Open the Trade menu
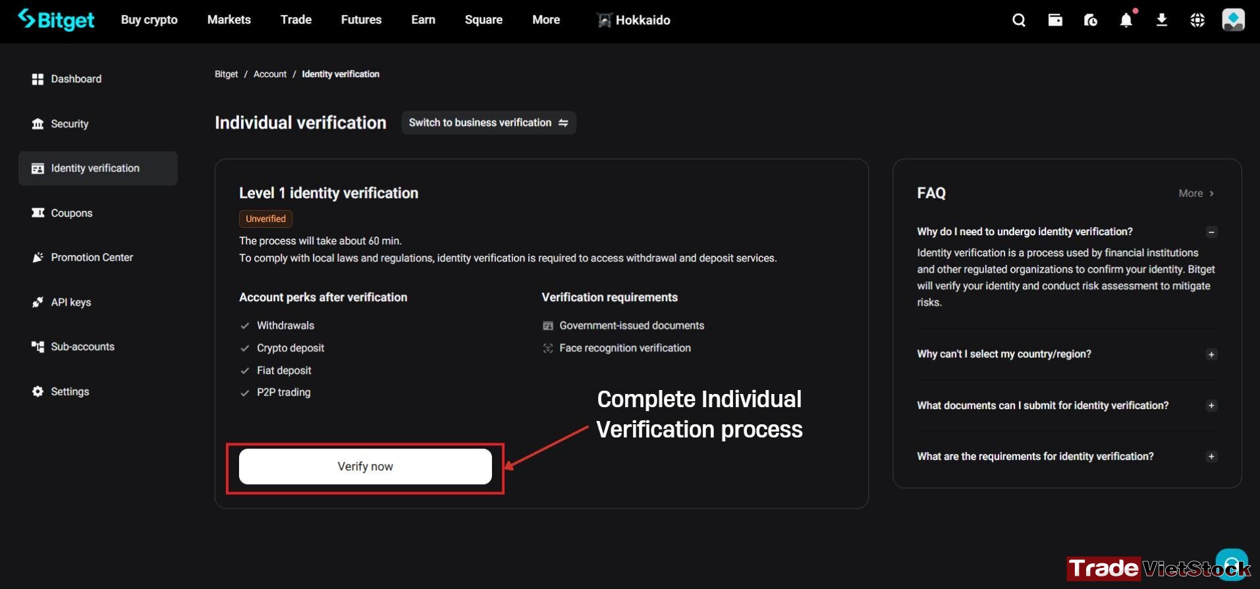 tap(296, 20)
